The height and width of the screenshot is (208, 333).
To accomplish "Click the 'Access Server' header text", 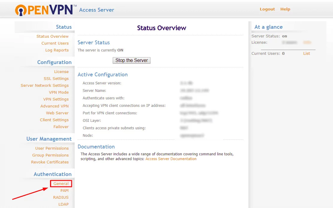I will 97,10.
